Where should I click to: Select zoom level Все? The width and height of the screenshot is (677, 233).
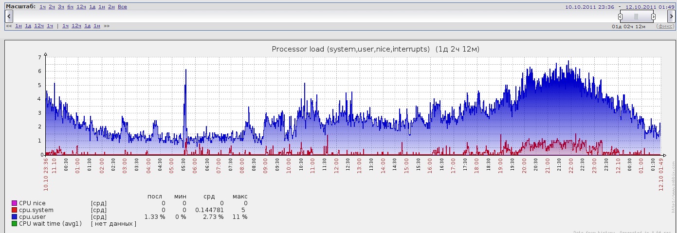(x=122, y=7)
